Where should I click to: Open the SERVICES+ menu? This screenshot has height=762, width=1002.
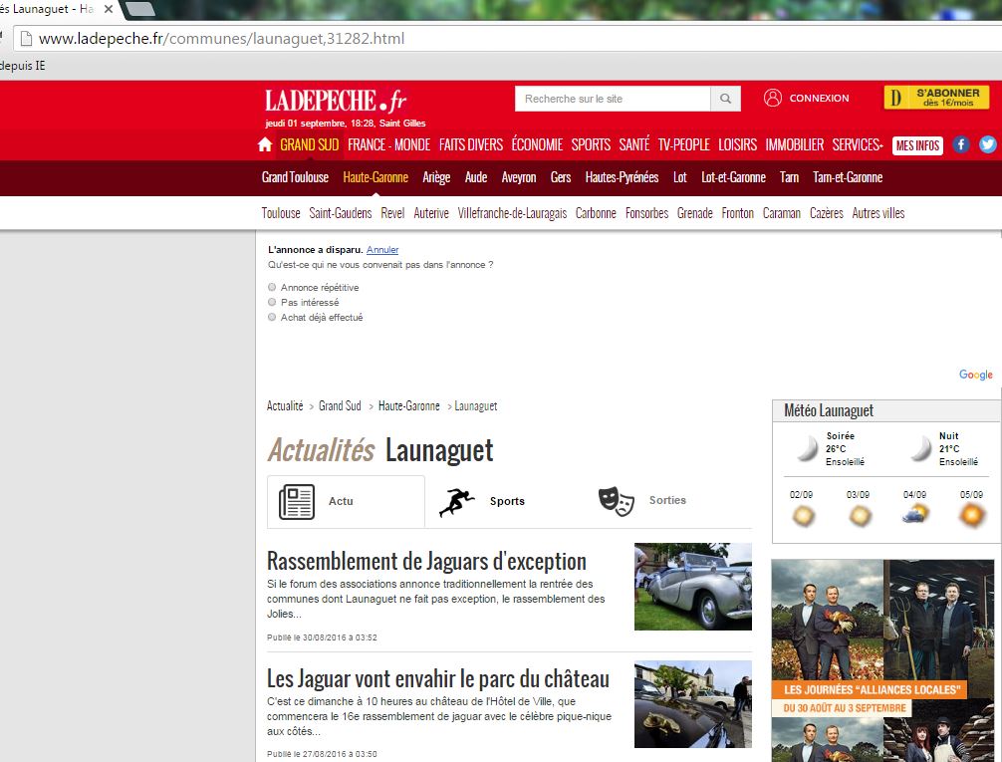pyautogui.click(x=858, y=145)
